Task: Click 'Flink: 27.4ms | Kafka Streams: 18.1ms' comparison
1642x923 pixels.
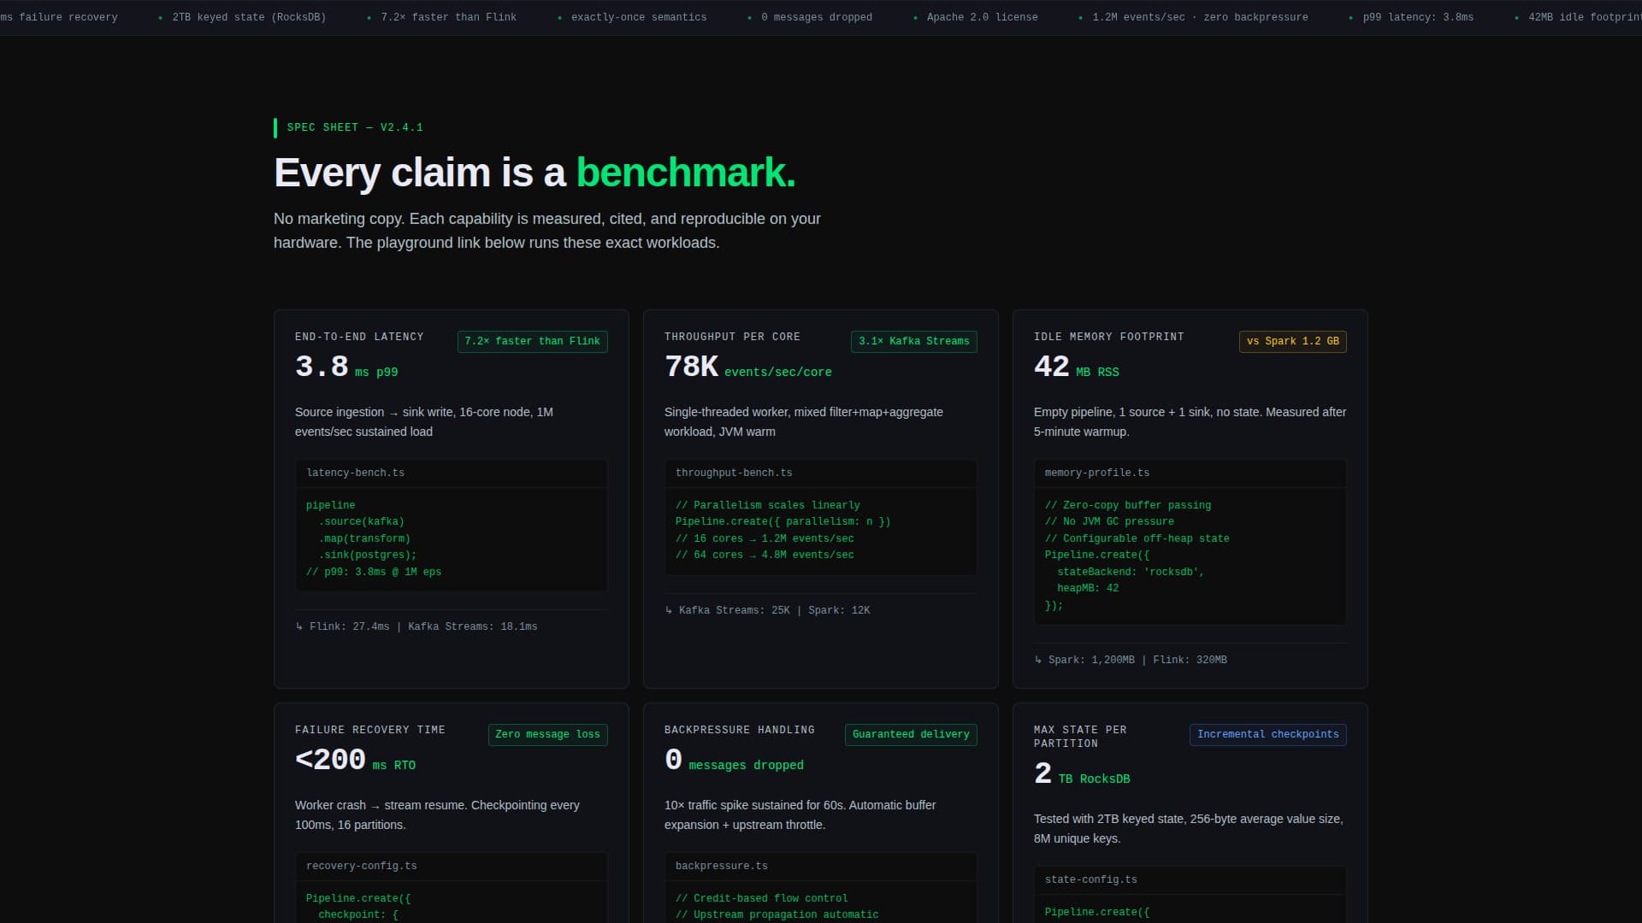Action: (x=423, y=627)
